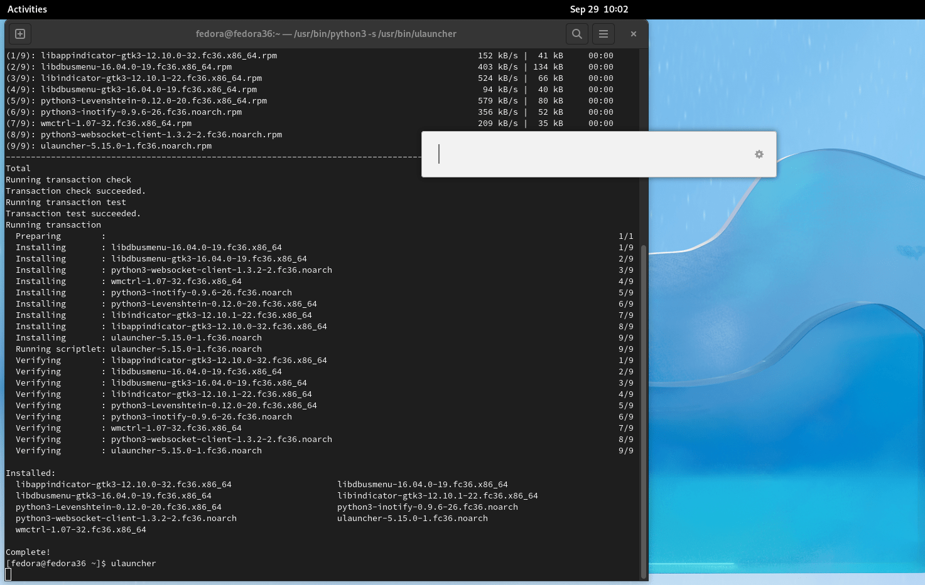Open the clock showing Sep 29 10:02

[x=599, y=9]
